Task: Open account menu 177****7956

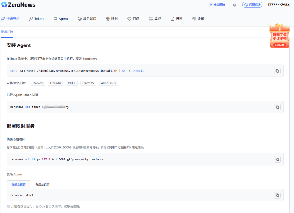Action: click(279, 5)
